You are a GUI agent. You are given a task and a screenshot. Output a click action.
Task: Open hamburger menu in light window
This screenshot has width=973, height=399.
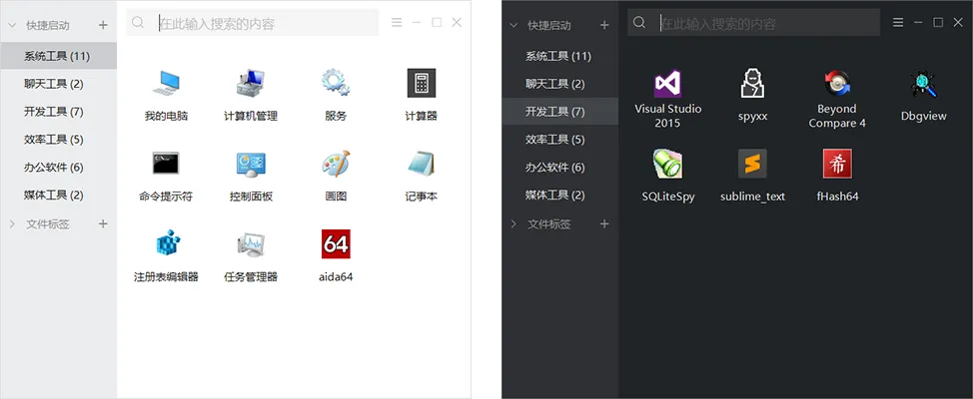coord(397,23)
